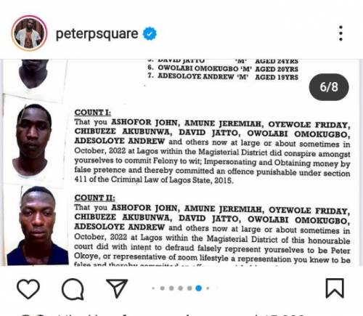Jump to the fifth carousel dot

click(189, 288)
